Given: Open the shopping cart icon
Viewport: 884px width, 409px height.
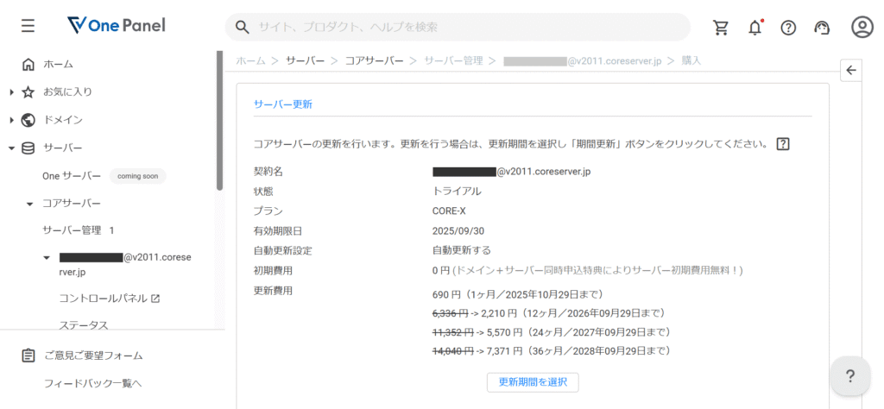Looking at the screenshot, I should (x=721, y=27).
